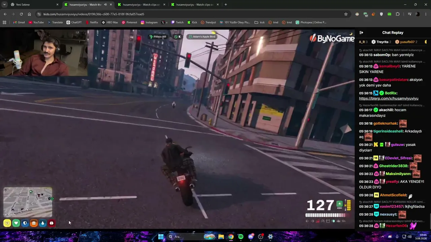431x242 pixels.
Task: Select yusufb07 in the chat leaderboard
Action: [x=406, y=42]
